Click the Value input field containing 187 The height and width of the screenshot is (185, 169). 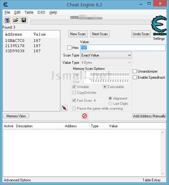click(123, 48)
